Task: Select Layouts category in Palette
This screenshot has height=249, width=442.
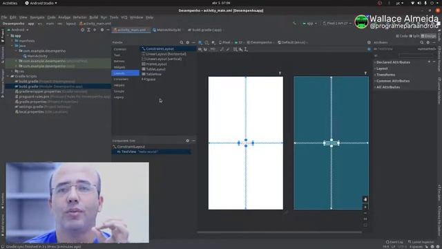Action: [125, 73]
